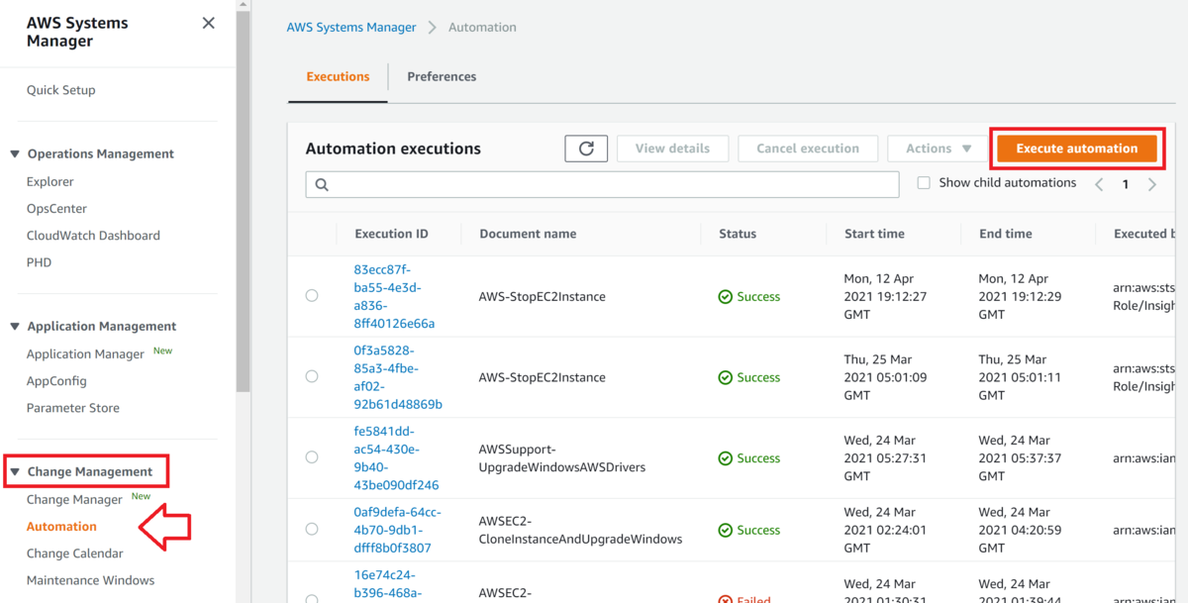Viewport: 1188px width, 603px height.
Task: Close the AWS Systems Manager sidebar
Action: point(208,23)
